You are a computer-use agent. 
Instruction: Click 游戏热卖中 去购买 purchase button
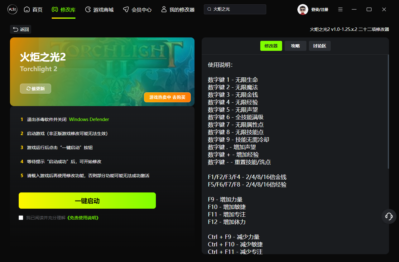167,97
